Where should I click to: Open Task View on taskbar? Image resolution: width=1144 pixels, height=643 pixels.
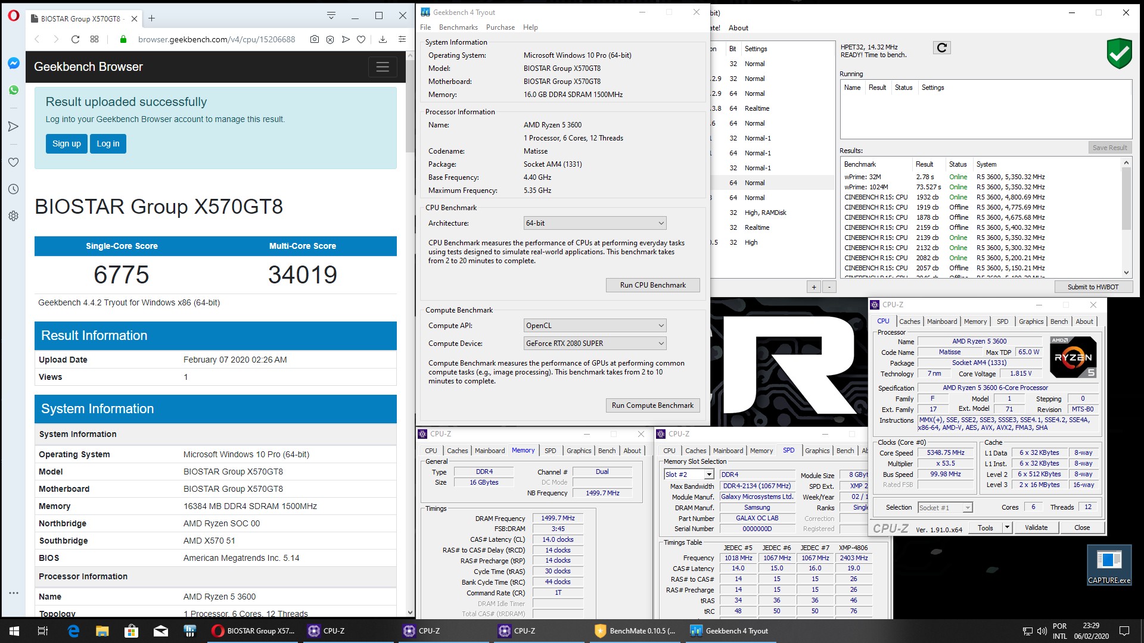[43, 631]
